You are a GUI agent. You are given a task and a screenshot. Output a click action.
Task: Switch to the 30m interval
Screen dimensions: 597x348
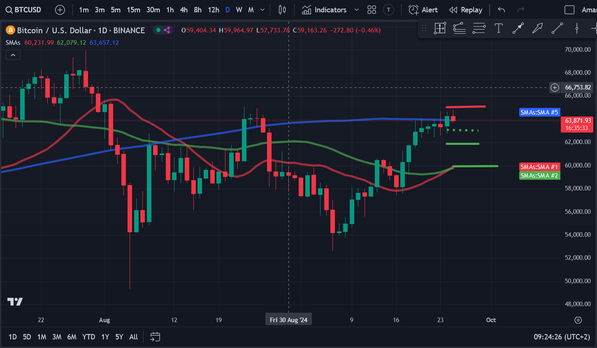tap(153, 10)
